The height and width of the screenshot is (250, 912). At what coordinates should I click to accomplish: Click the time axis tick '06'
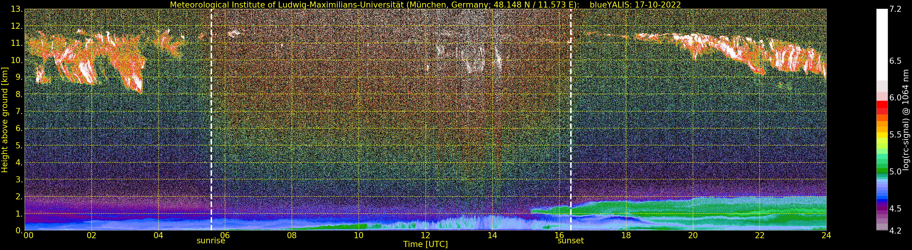pos(225,235)
